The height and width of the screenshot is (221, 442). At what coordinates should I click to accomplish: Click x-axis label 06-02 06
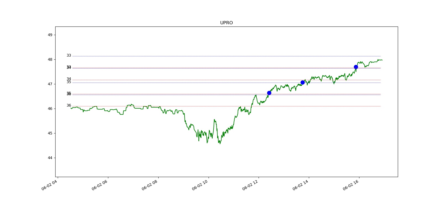100,185
